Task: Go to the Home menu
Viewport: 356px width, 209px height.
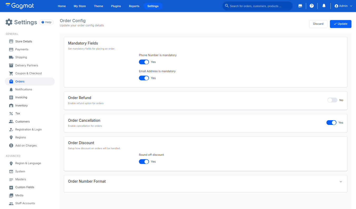Action: coord(62,6)
